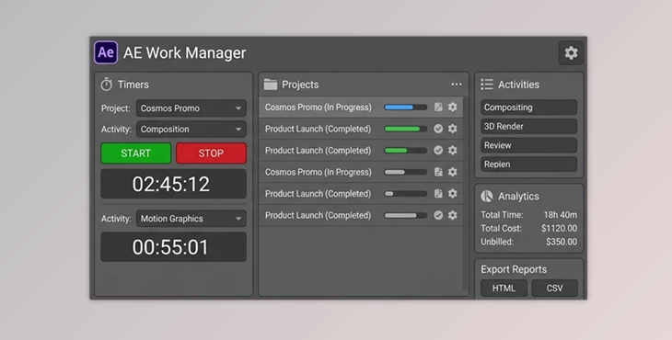Viewport: 672px width, 340px height.
Task: Open the three-dots menu in Projects panel
Action: tap(457, 85)
